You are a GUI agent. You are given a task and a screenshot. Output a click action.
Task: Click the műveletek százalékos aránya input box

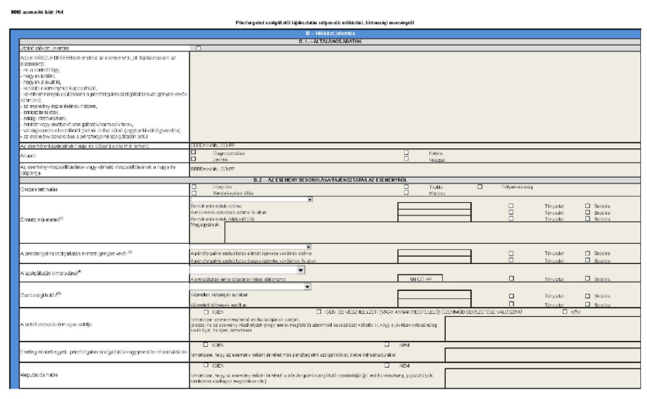[x=434, y=213]
